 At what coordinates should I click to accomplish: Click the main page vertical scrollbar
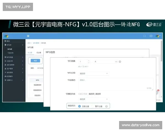click(161, 51)
